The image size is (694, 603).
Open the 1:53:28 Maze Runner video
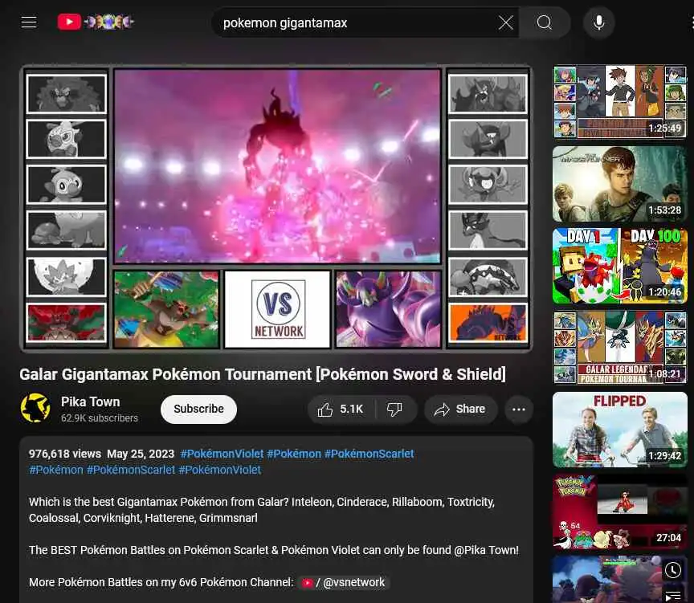[x=619, y=184]
